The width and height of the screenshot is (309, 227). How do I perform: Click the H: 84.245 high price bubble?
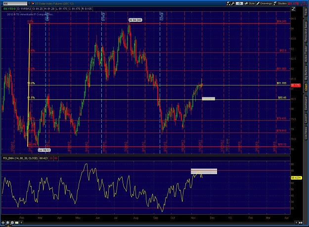pyautogui.click(x=135, y=20)
